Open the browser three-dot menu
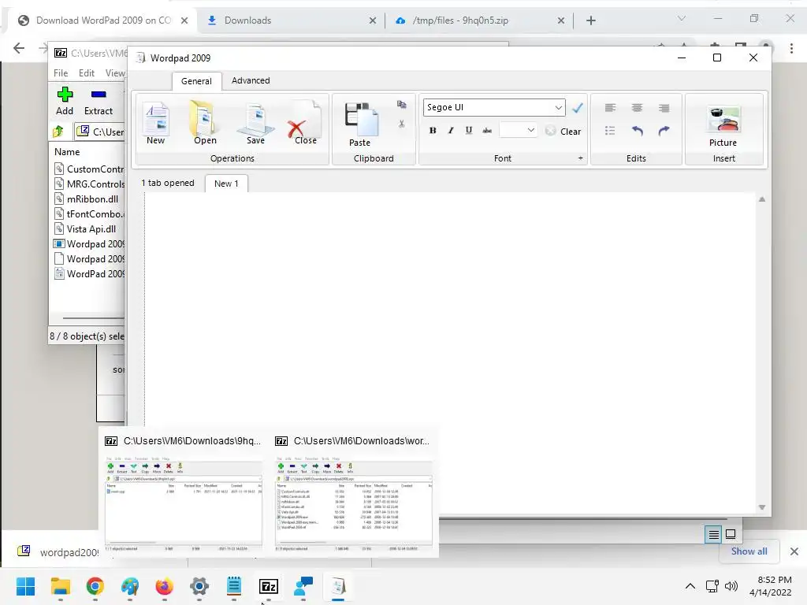 (791, 48)
